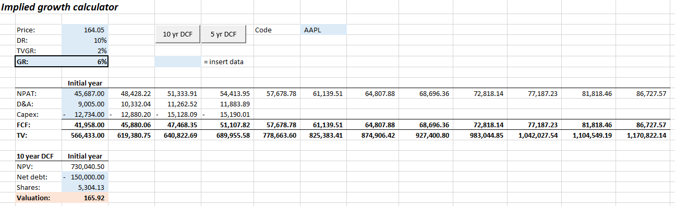Select the TV cell 640,822.69
Screen dimensions: 675x206
pyautogui.click(x=178, y=135)
